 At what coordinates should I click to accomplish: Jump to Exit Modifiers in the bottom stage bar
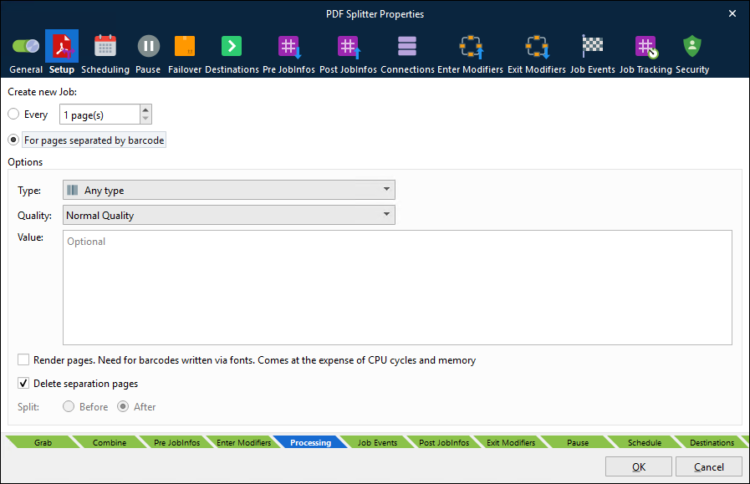pos(511,442)
